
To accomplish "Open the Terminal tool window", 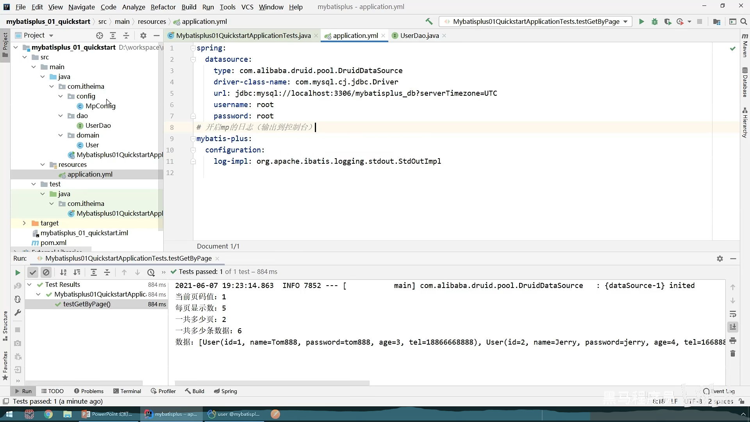I will pyautogui.click(x=127, y=391).
